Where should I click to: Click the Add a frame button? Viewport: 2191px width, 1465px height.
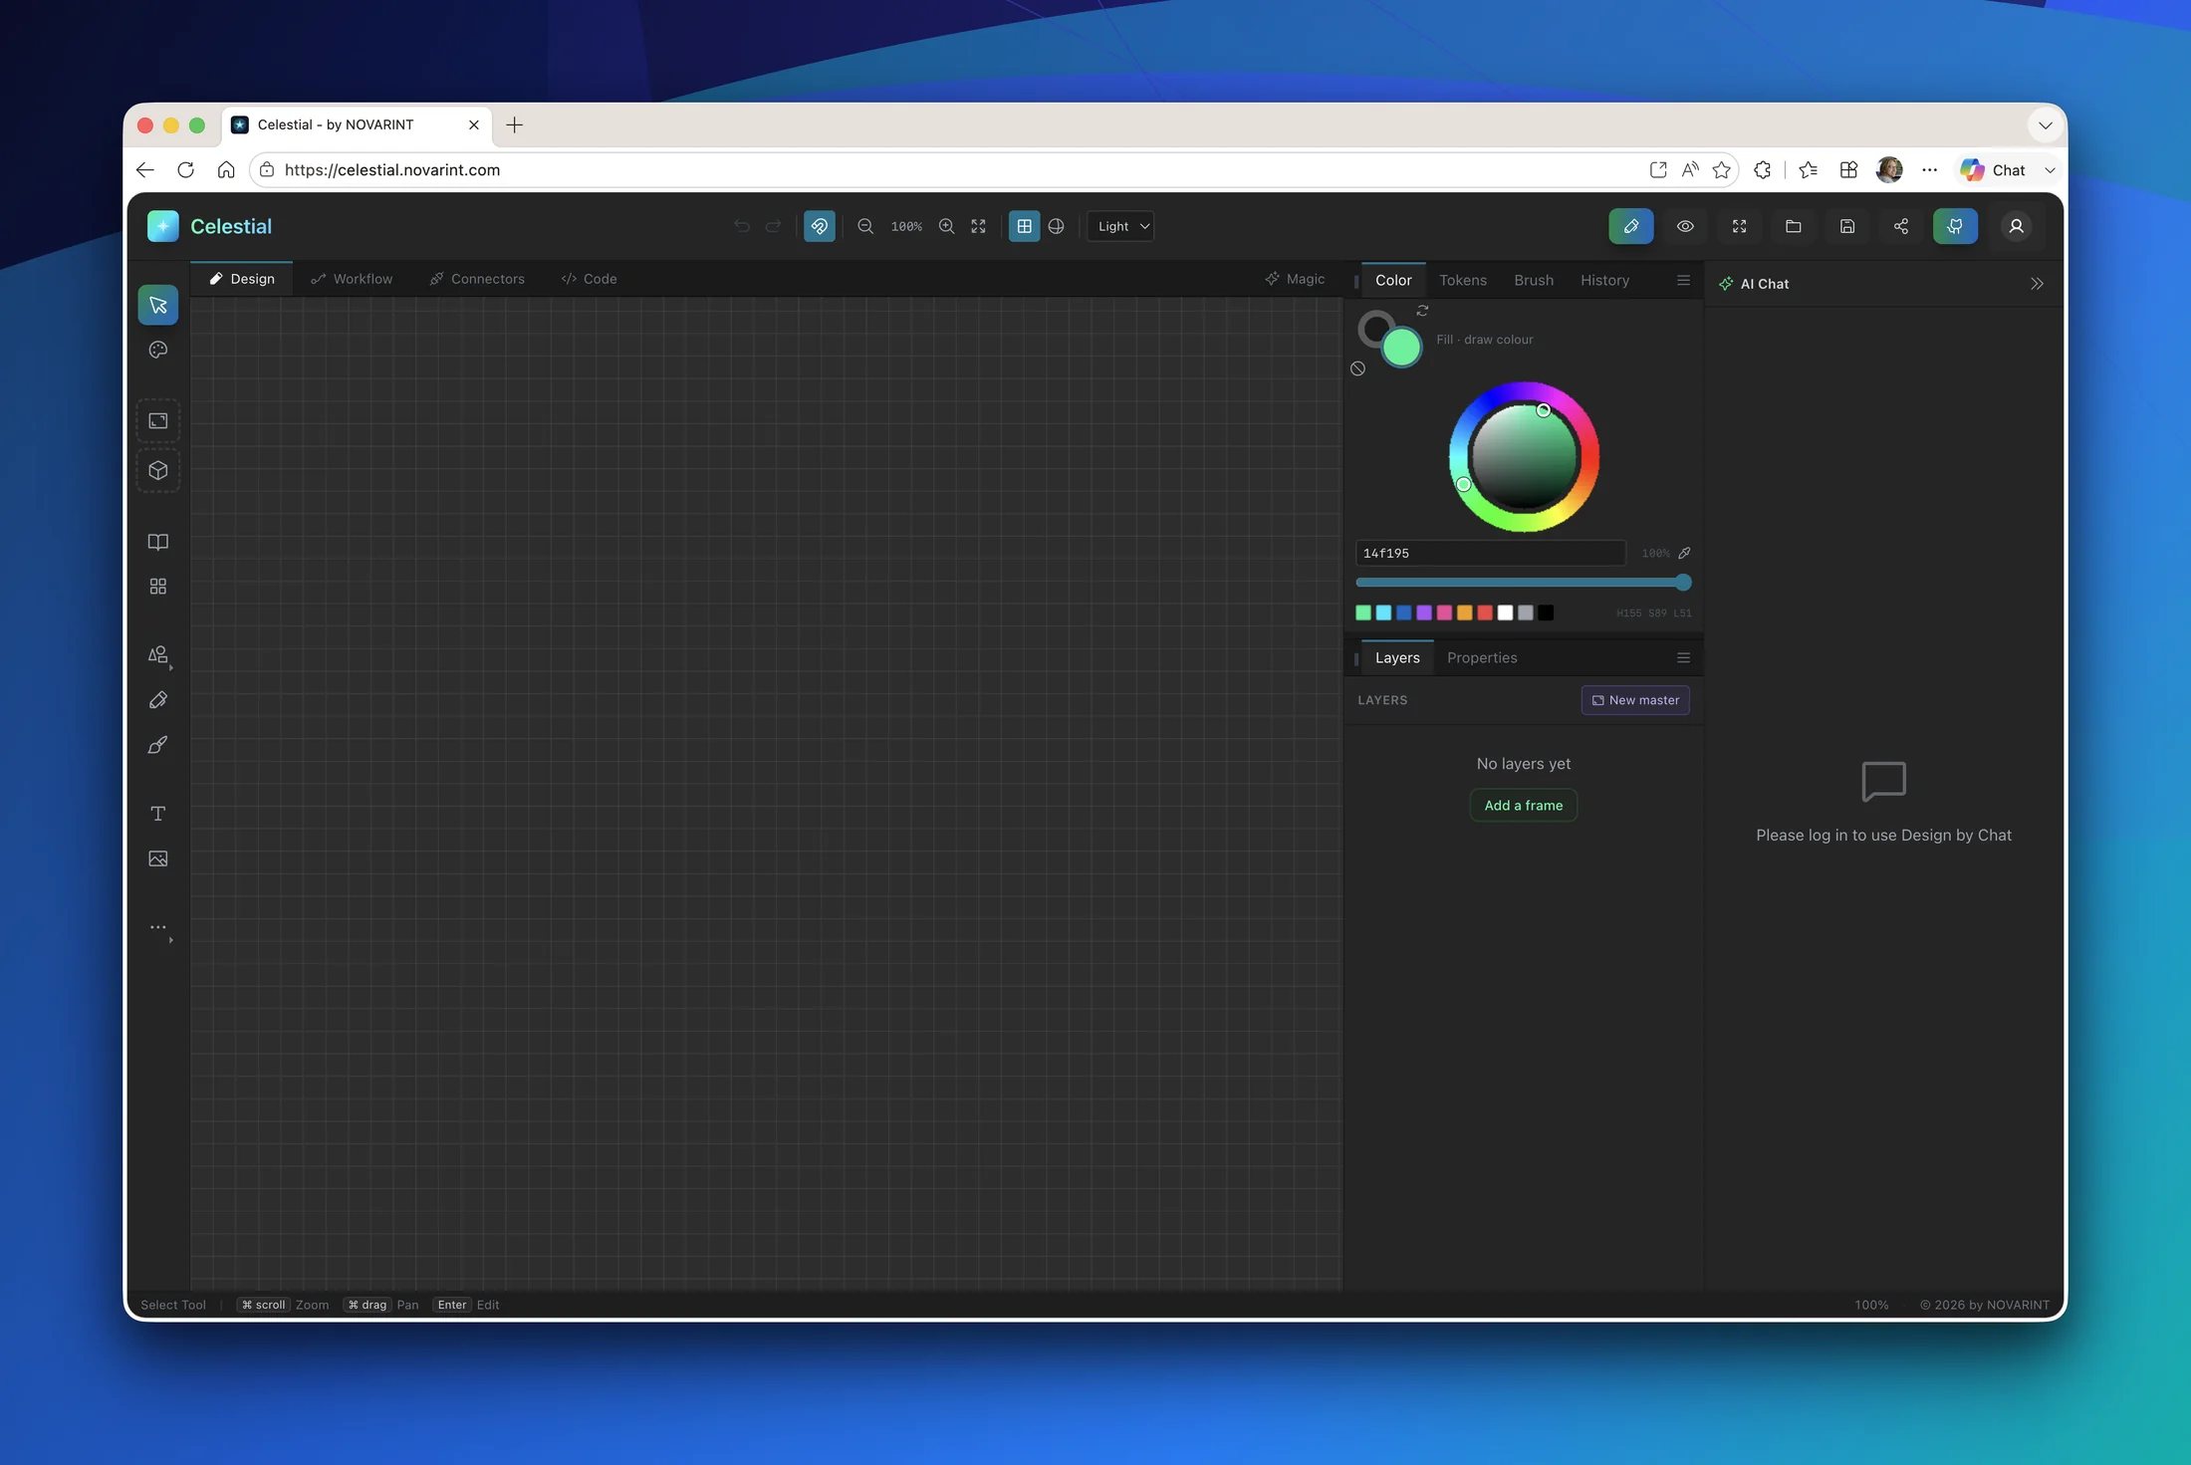tap(1523, 806)
